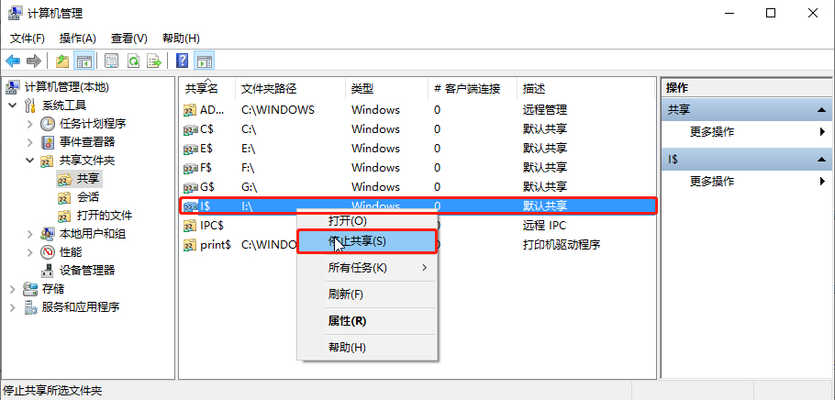
Task: Click the 性能 monitor icon in tree
Action: pyautogui.click(x=48, y=252)
